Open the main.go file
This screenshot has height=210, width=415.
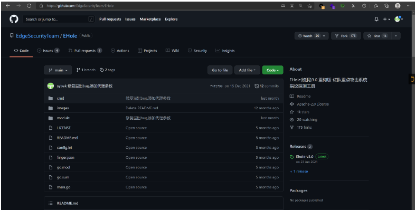(x=63, y=187)
